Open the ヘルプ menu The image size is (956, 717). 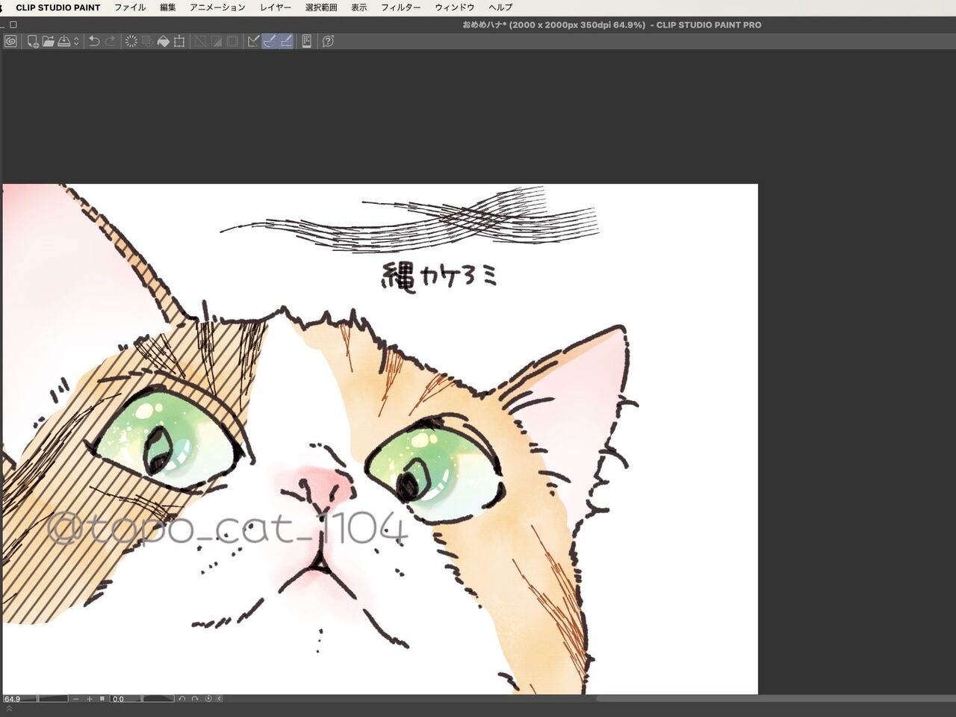tap(500, 7)
